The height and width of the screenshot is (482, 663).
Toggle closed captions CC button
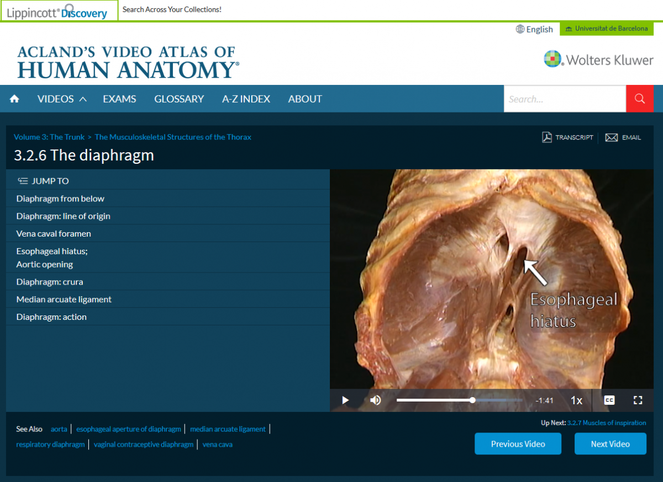pos(609,400)
